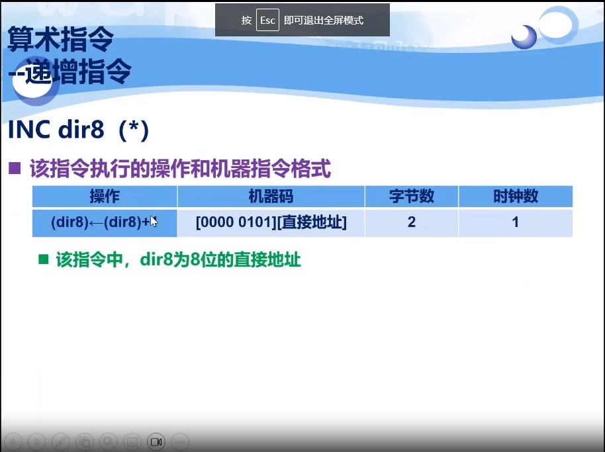
Task: Toggle subtitles in slideshow toolbar
Action: pos(132,441)
